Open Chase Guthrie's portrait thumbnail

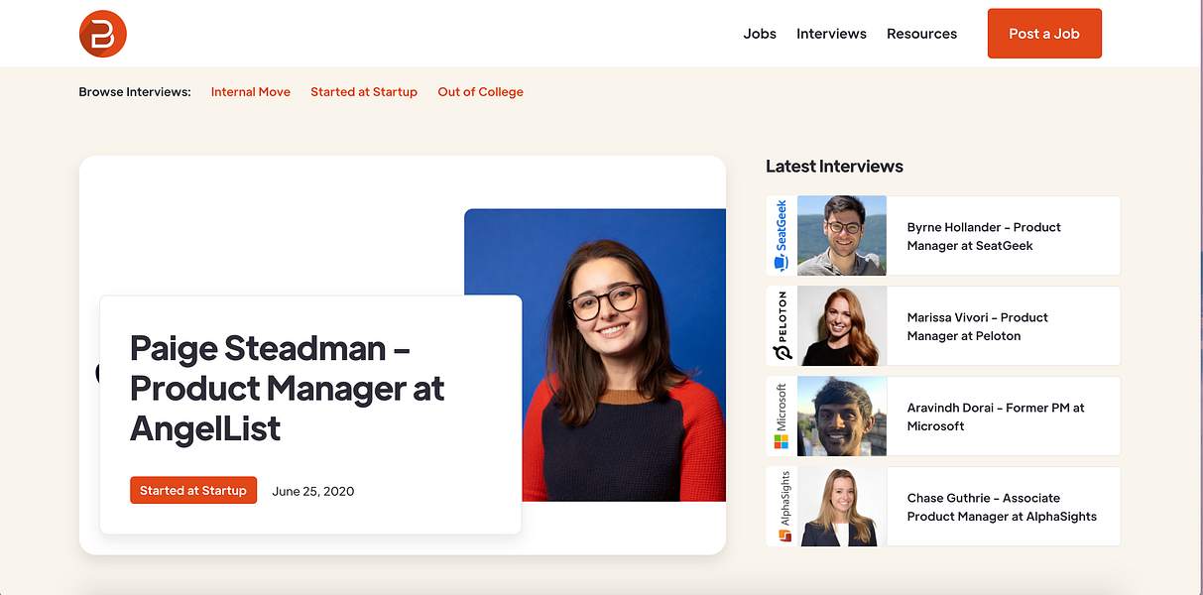coord(842,507)
